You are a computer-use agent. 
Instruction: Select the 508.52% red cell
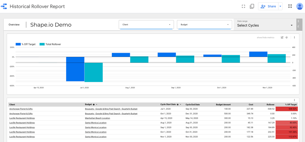point(287,109)
